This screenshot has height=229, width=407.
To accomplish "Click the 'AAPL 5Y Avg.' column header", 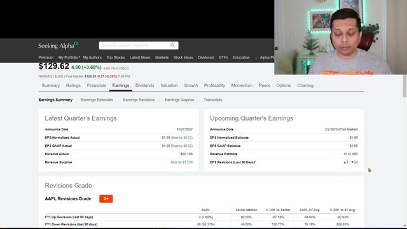I will pos(310,210).
